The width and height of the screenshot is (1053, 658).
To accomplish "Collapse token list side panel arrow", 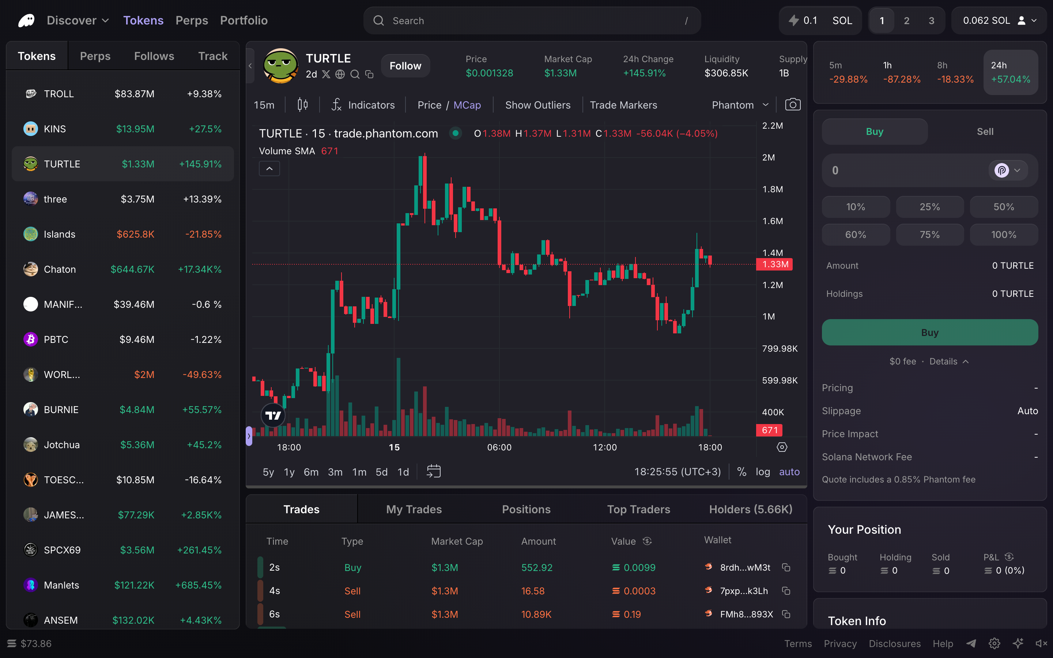I will [x=250, y=66].
